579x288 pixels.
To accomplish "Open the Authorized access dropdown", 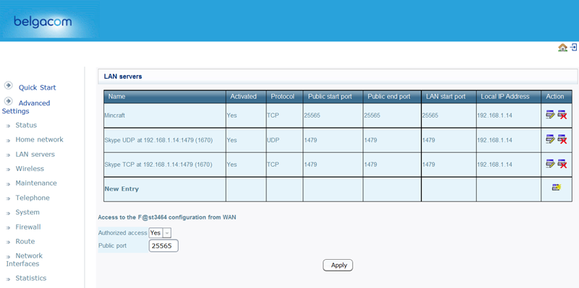I will 160,232.
